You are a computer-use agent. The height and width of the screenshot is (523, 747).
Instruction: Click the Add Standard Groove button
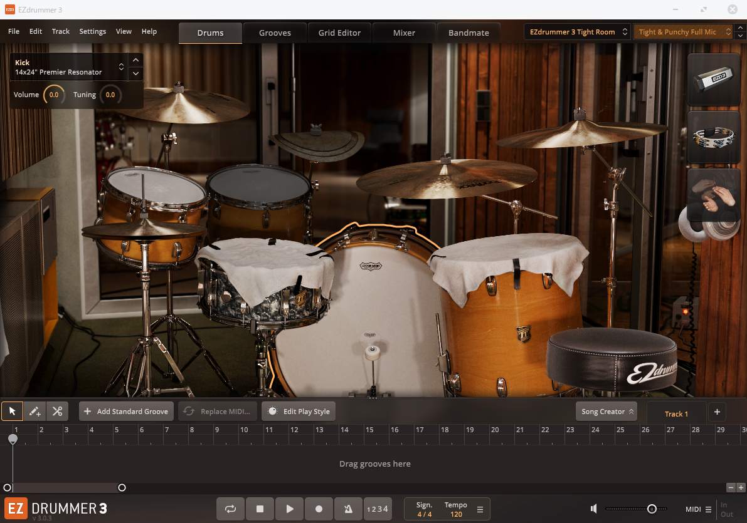[126, 412]
